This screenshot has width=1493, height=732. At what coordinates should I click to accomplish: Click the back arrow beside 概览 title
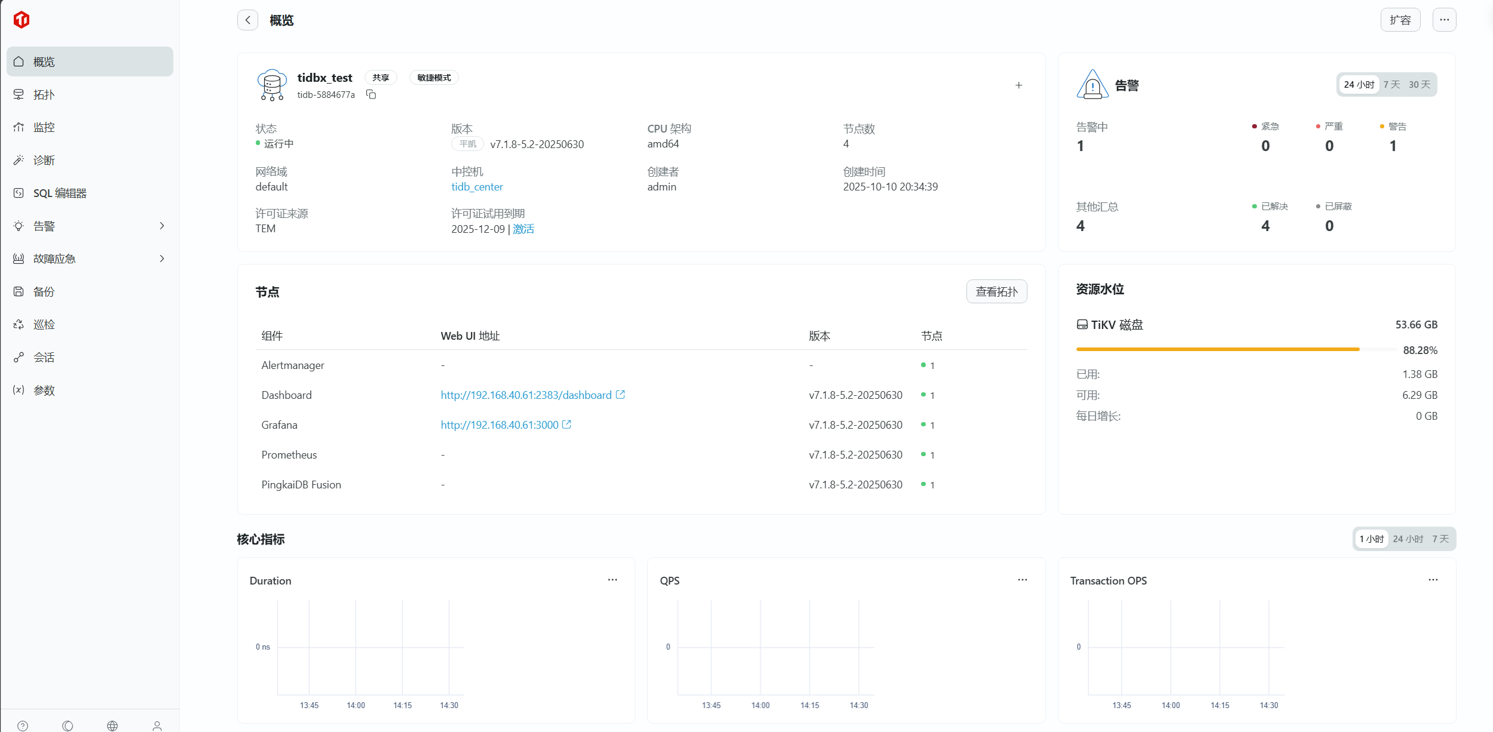point(247,20)
